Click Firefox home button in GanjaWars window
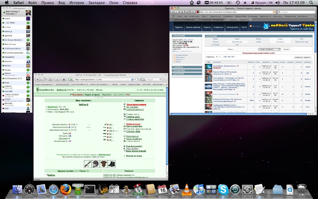The width and height of the screenshot is (318, 199). click(x=64, y=79)
